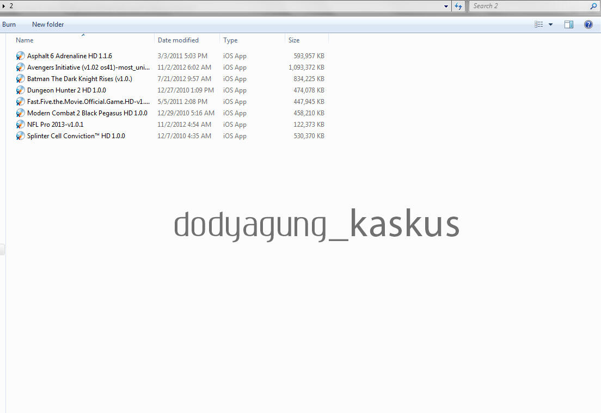The height and width of the screenshot is (413, 601).
Task: Sort by Type column header
Action: (230, 40)
